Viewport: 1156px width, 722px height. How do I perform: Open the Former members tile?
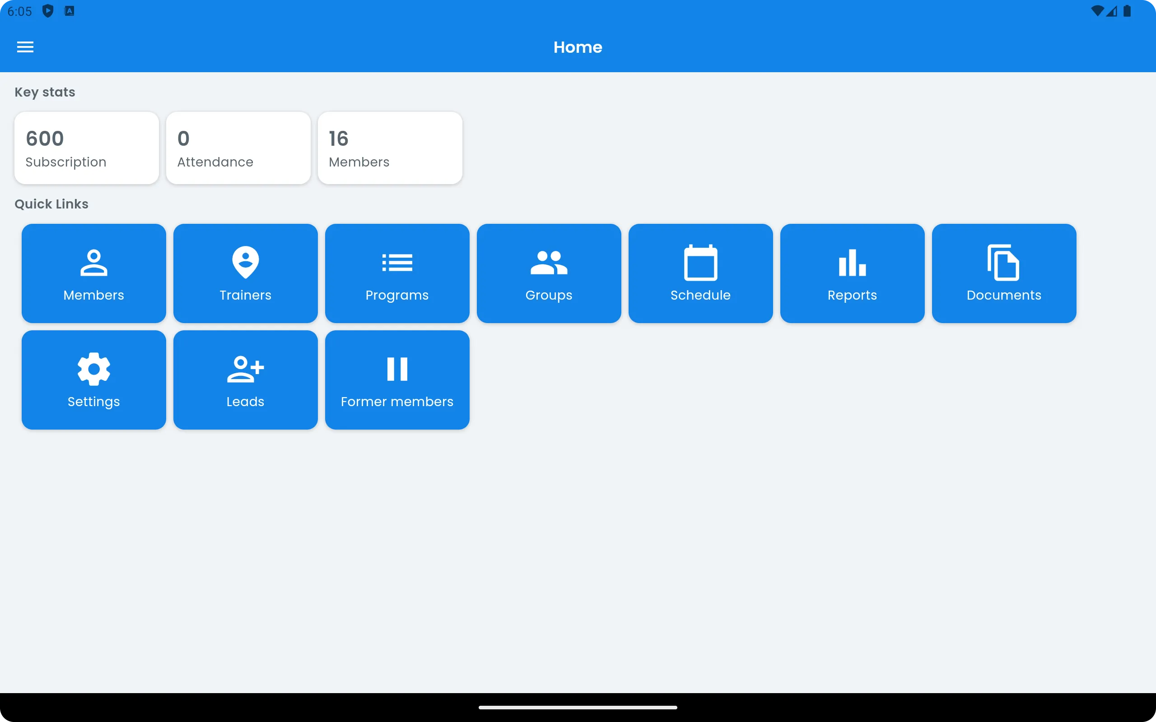397,380
